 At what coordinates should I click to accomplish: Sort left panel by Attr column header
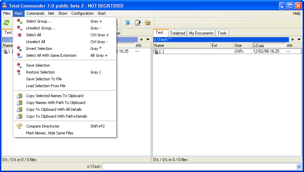(x=143, y=45)
